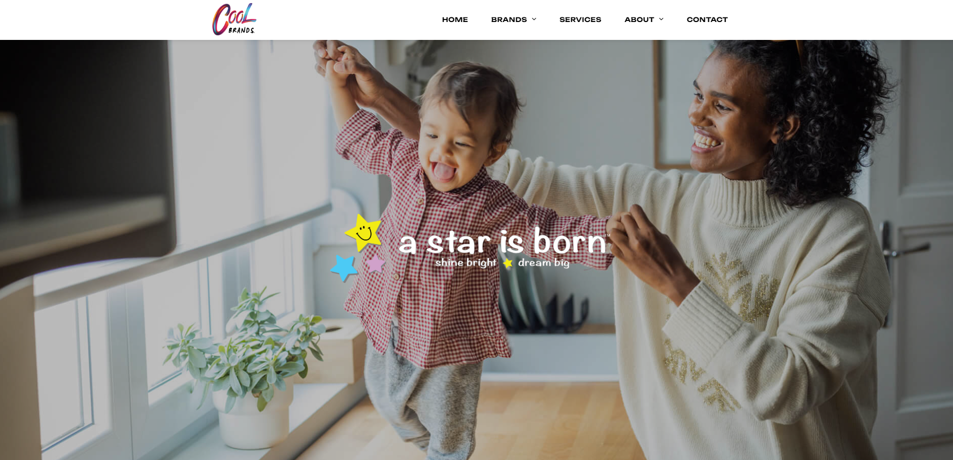Click the word 'BRANDS' inside the logo
This screenshot has height=460, width=953.
[x=241, y=30]
